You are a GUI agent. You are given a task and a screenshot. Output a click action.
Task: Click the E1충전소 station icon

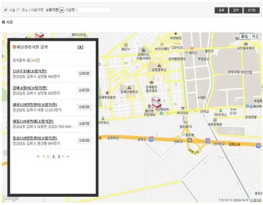coord(192,49)
